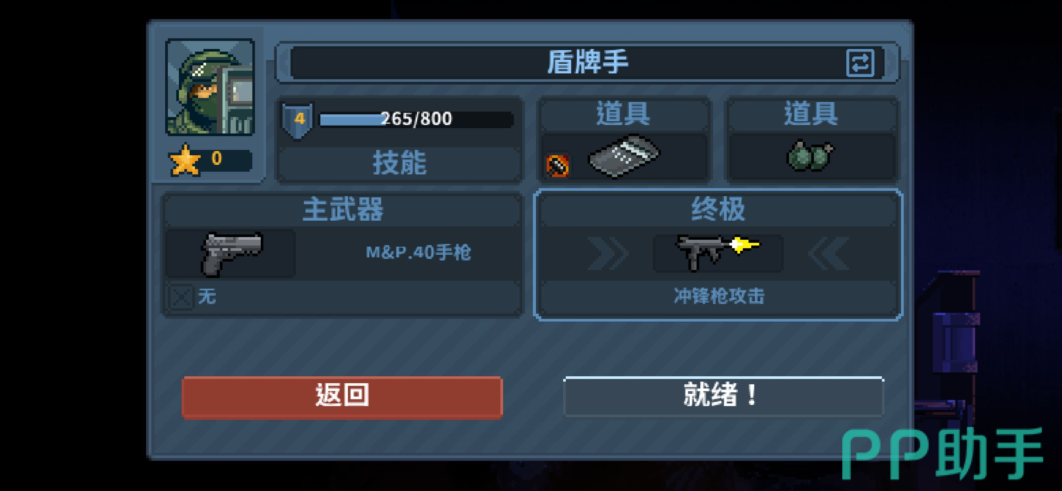Click the 就绪！ ready button
1062x491 pixels.
[x=723, y=396]
